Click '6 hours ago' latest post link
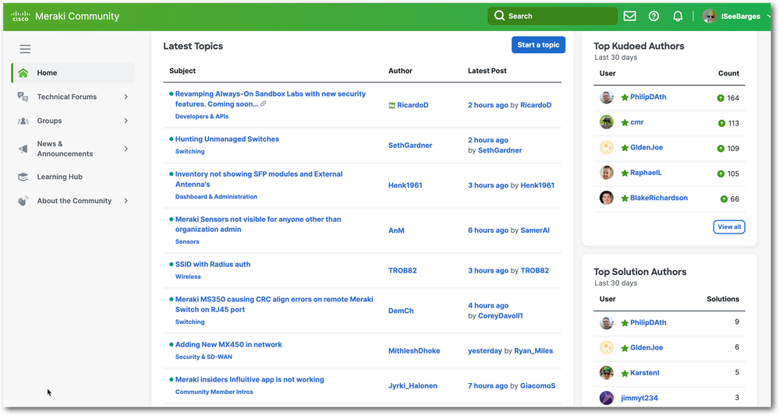Viewport: 779px width, 415px height. pyautogui.click(x=488, y=230)
